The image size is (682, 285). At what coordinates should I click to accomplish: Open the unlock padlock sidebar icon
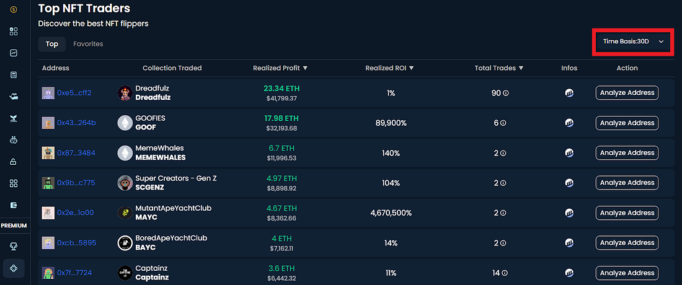click(x=14, y=162)
